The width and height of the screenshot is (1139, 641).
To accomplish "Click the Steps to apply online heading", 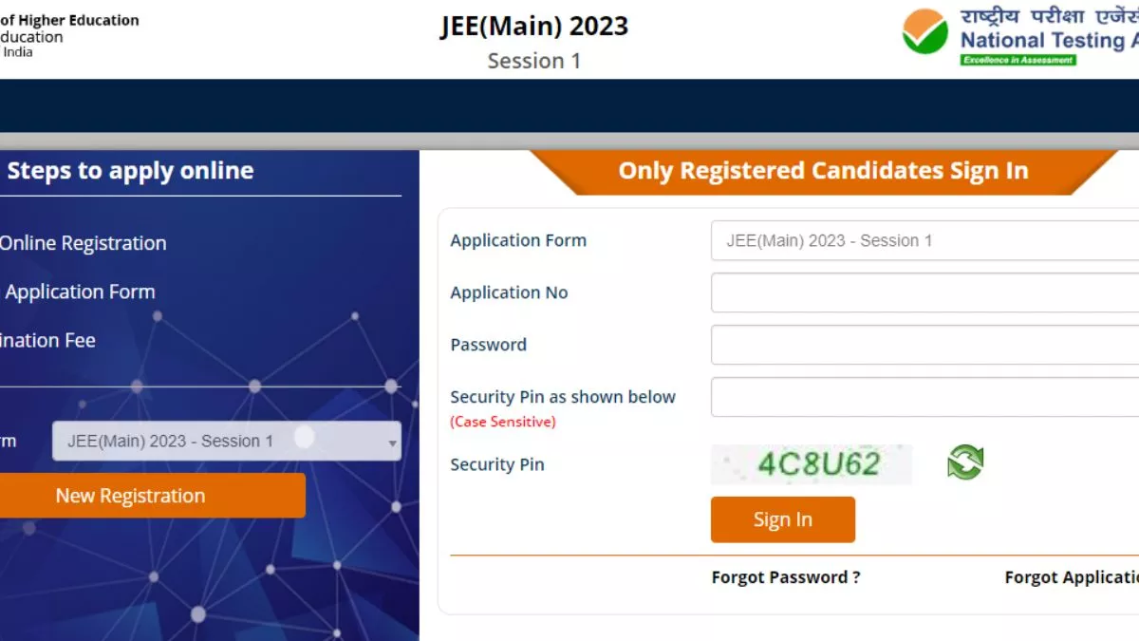I will click(x=130, y=171).
